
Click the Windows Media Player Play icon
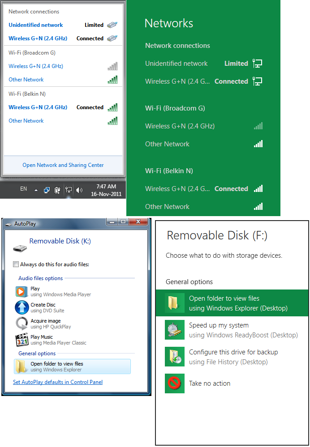coord(22,291)
